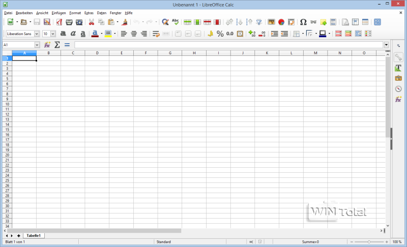Export directly as PDF icon
407x247 pixels.
click(x=59, y=22)
